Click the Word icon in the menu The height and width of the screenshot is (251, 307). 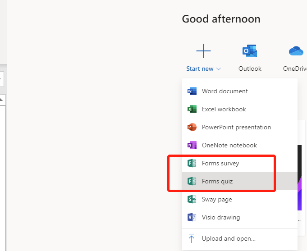(192, 91)
